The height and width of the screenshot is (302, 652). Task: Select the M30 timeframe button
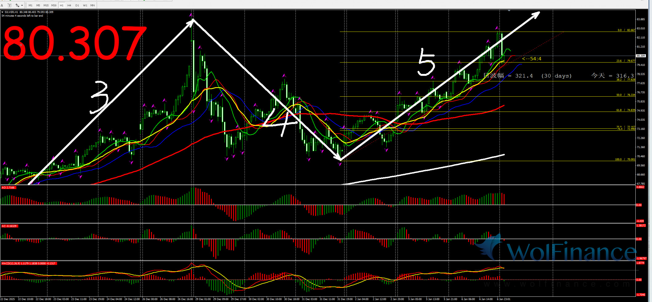point(54,5)
